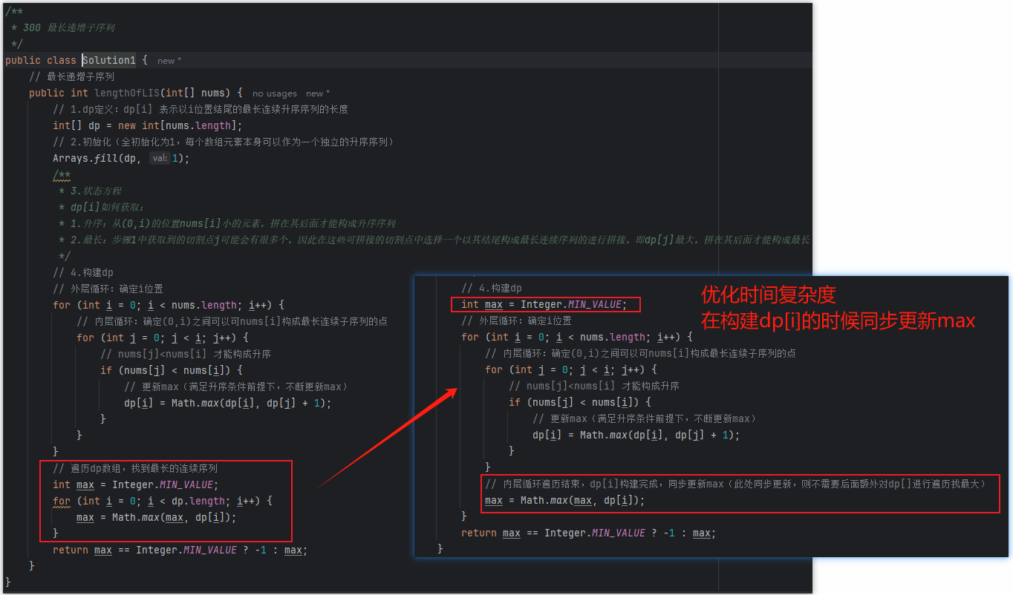1013x595 pixels.
Task: Click the 'no usages' hint beside lengthOfLIS
Action: coord(274,93)
